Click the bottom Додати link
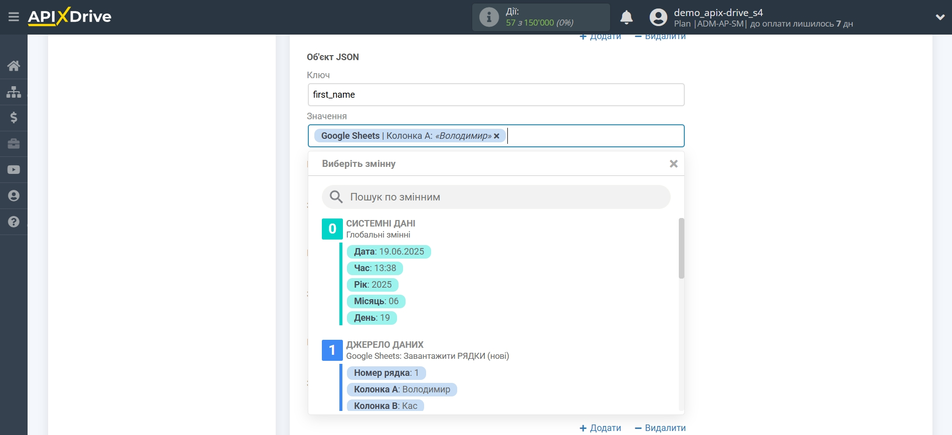The height and width of the screenshot is (435, 952). [600, 428]
